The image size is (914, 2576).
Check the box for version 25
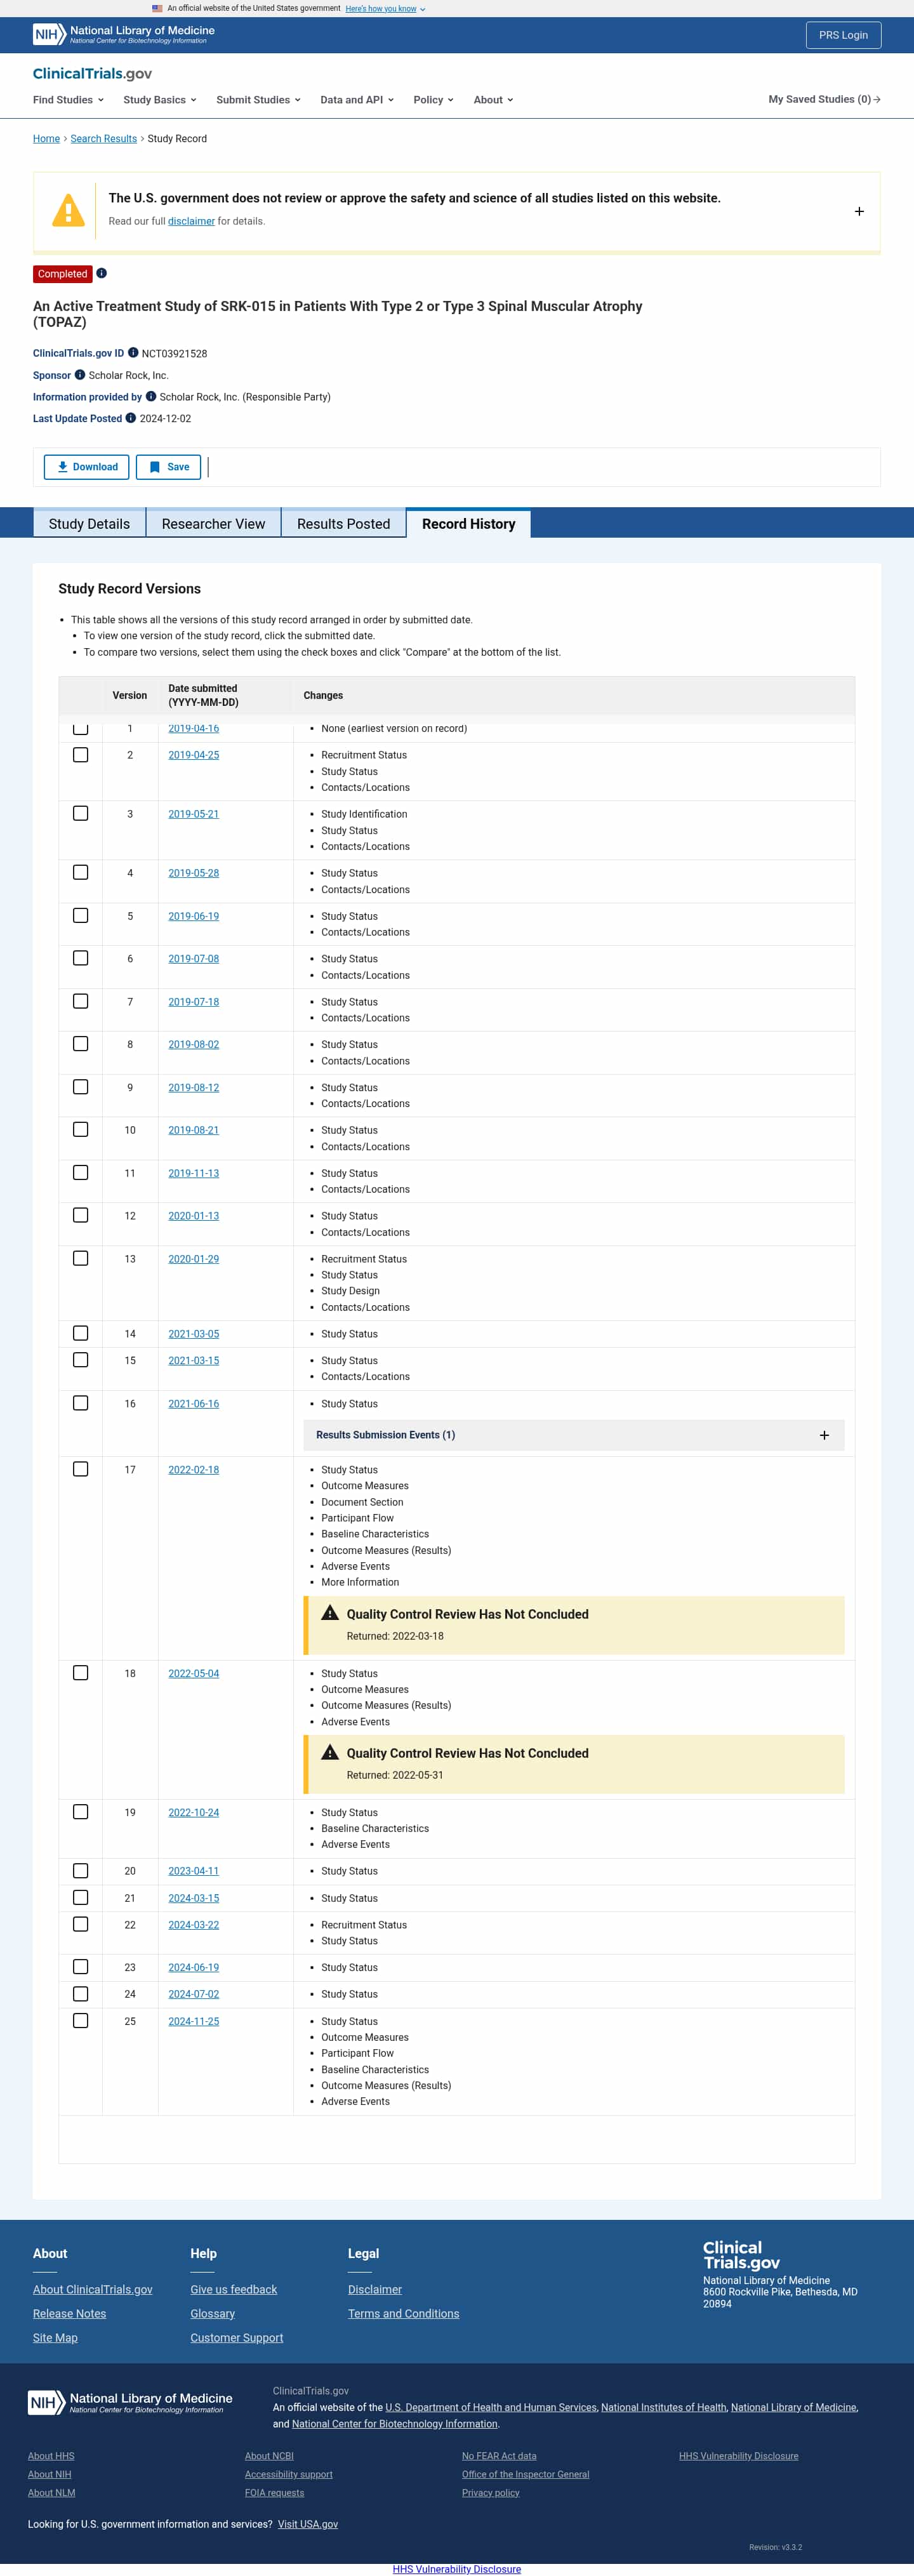point(81,2020)
